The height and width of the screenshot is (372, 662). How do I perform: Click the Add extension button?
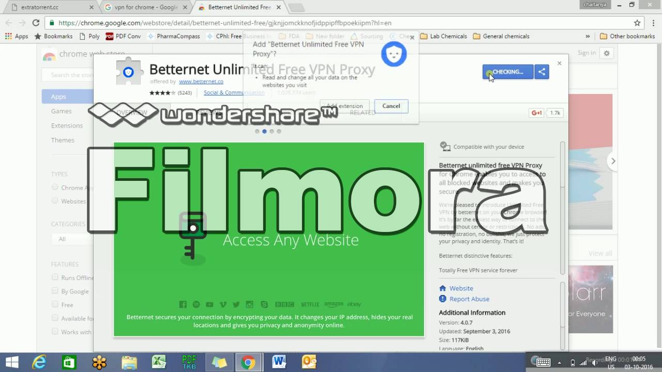(x=344, y=106)
